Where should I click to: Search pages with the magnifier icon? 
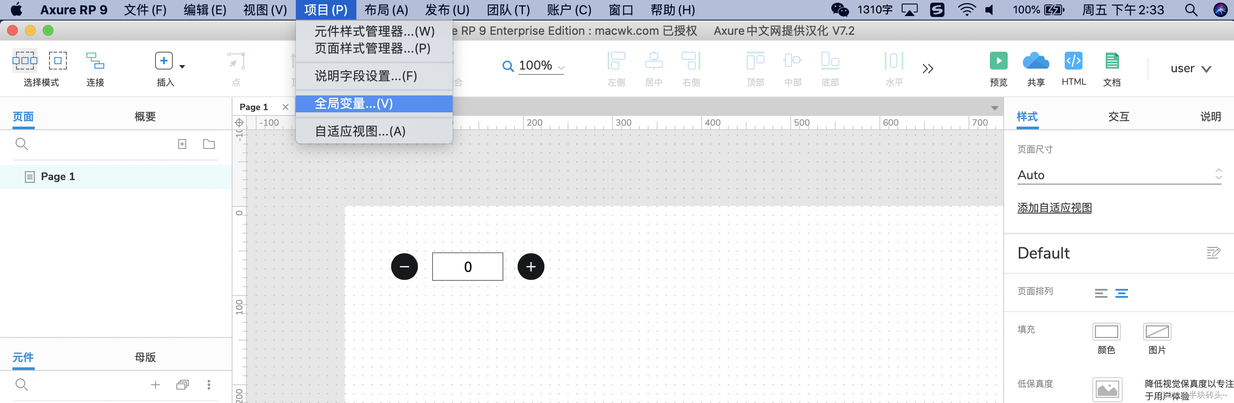click(x=21, y=144)
